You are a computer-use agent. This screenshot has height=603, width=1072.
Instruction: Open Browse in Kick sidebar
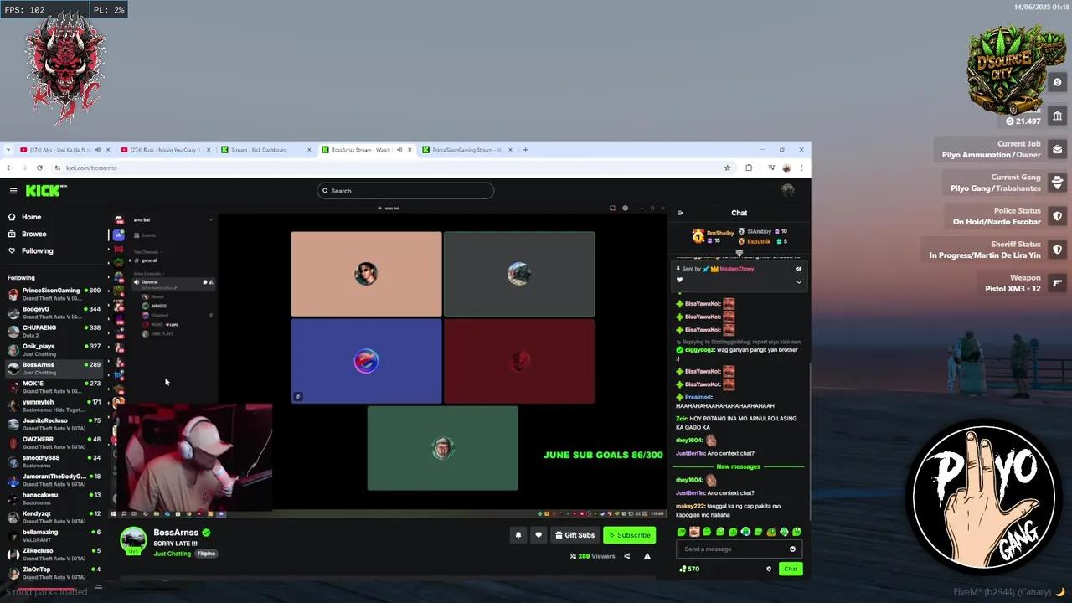coord(33,234)
